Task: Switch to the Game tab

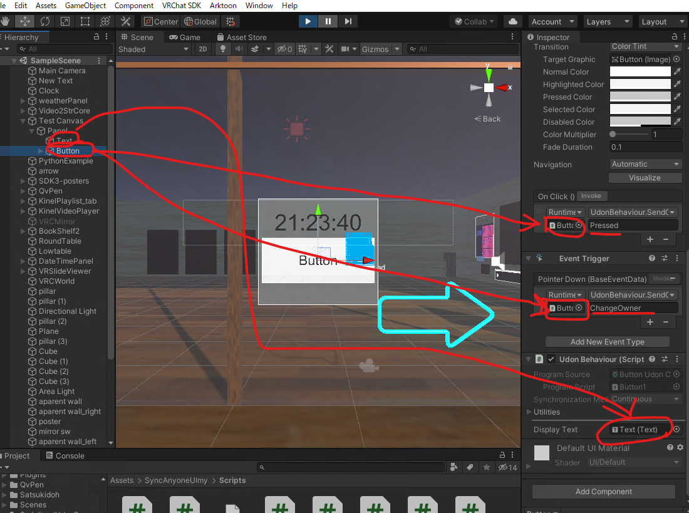Action: [186, 36]
